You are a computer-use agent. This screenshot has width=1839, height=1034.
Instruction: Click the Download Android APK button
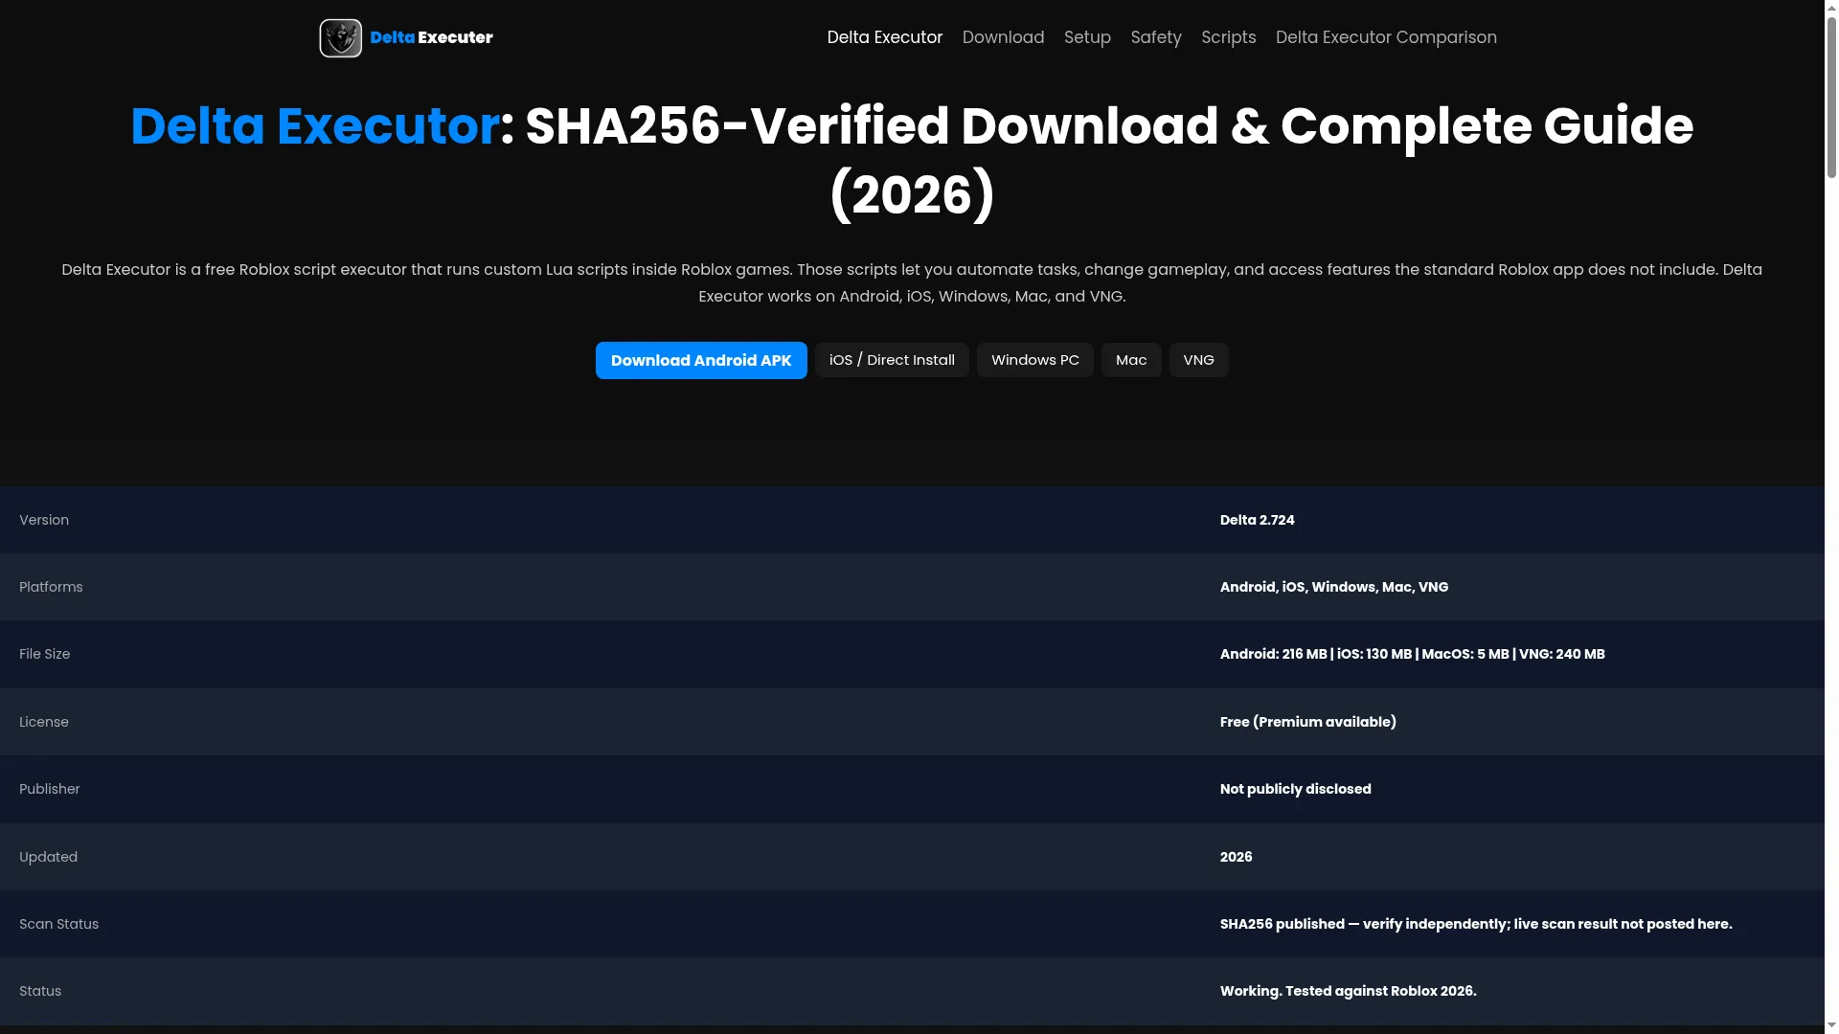pos(701,360)
